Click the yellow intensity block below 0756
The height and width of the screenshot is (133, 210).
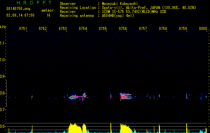point(126,128)
